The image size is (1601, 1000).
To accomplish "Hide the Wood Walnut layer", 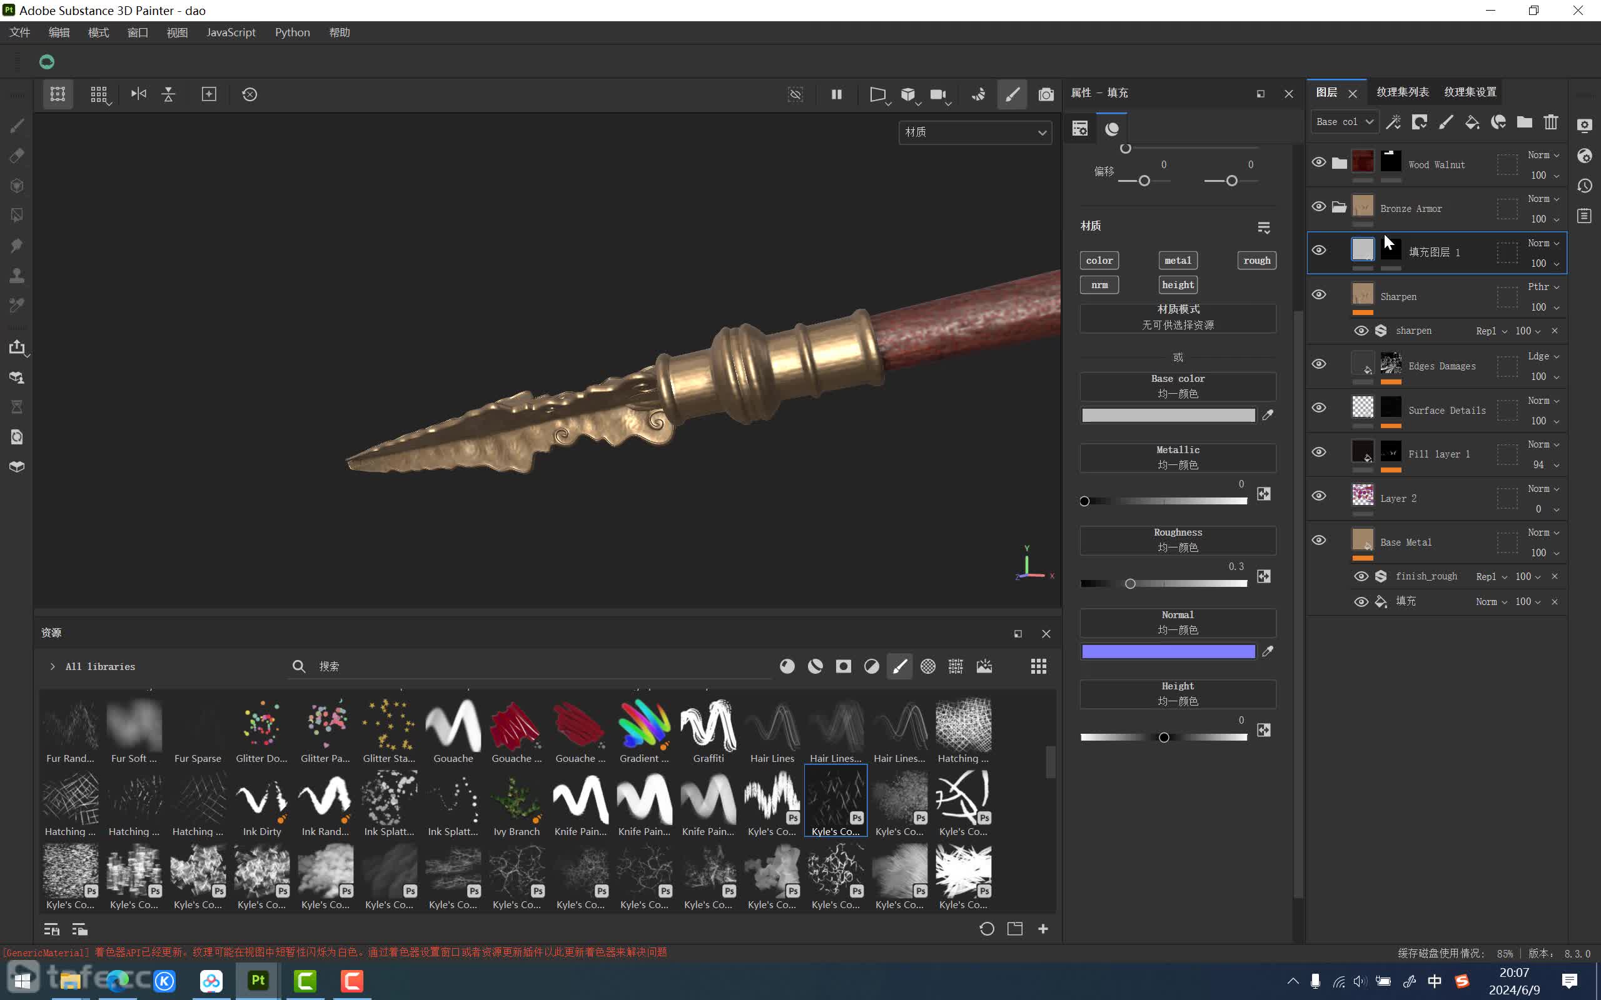I will (x=1318, y=162).
